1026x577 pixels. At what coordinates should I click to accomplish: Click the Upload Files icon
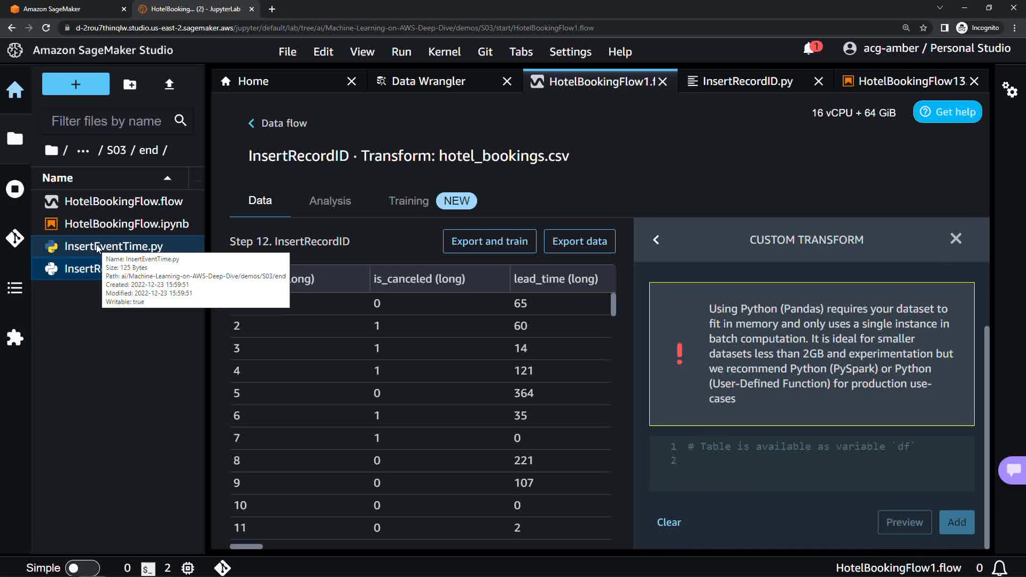click(x=169, y=84)
